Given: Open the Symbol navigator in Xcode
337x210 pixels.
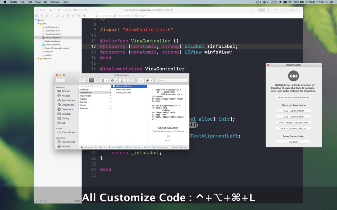Looking at the screenshot, I should point(47,16).
